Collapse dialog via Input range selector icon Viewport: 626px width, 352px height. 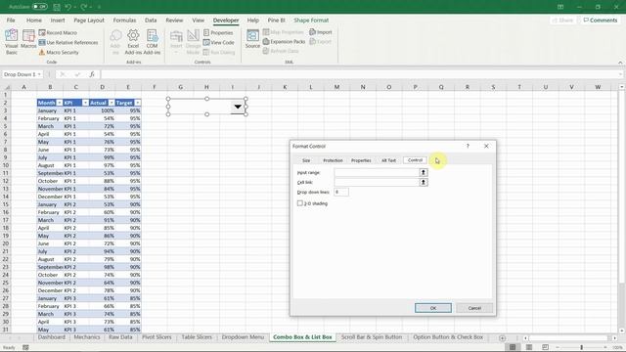tap(424, 172)
